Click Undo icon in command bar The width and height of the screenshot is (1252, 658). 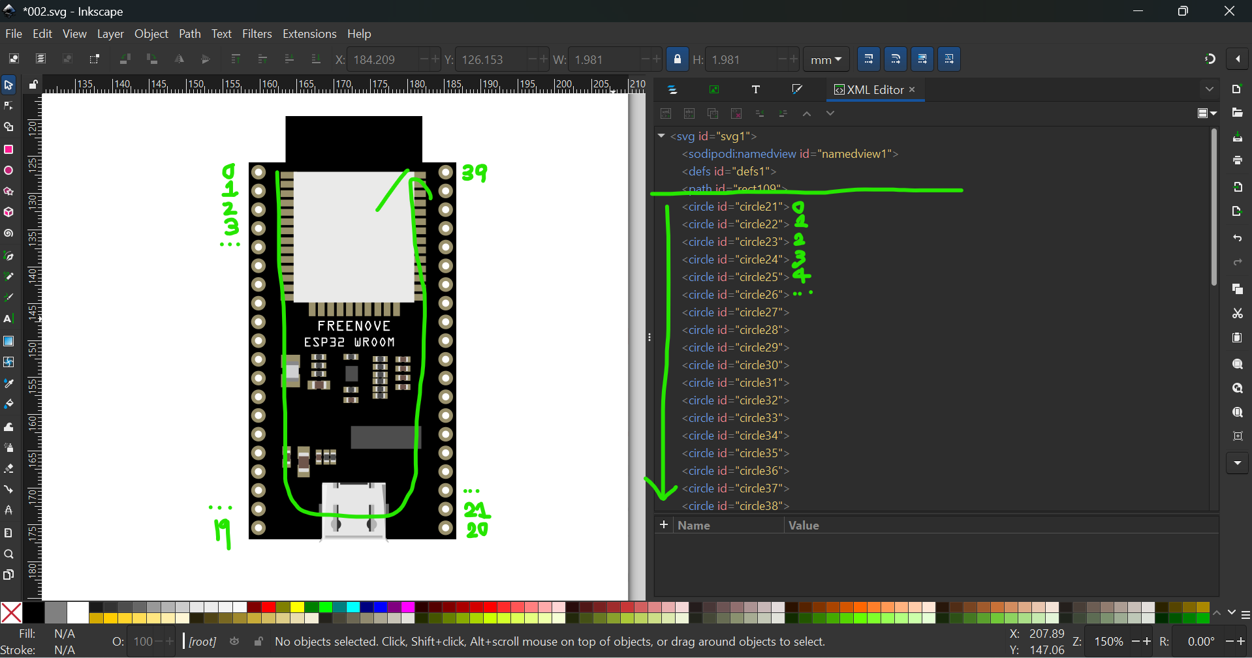1238,238
